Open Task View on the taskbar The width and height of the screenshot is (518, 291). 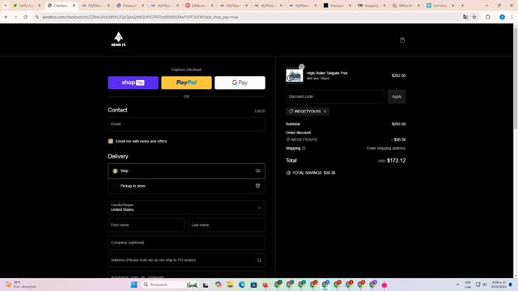206,285
